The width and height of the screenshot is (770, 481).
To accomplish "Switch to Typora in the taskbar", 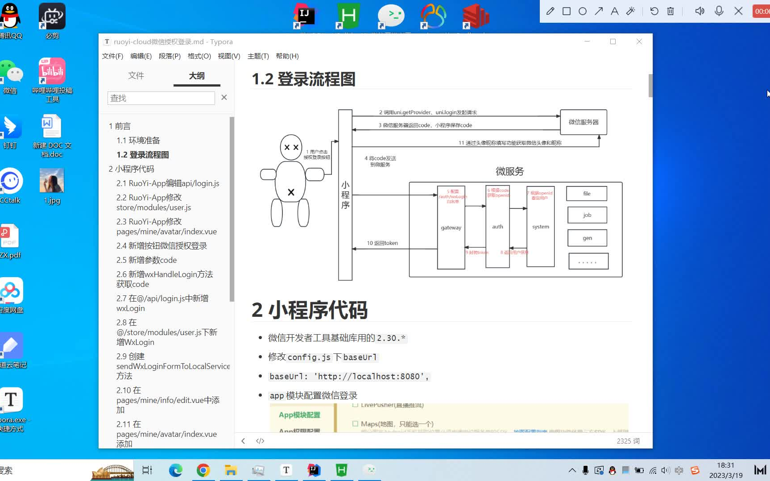I will click(286, 470).
